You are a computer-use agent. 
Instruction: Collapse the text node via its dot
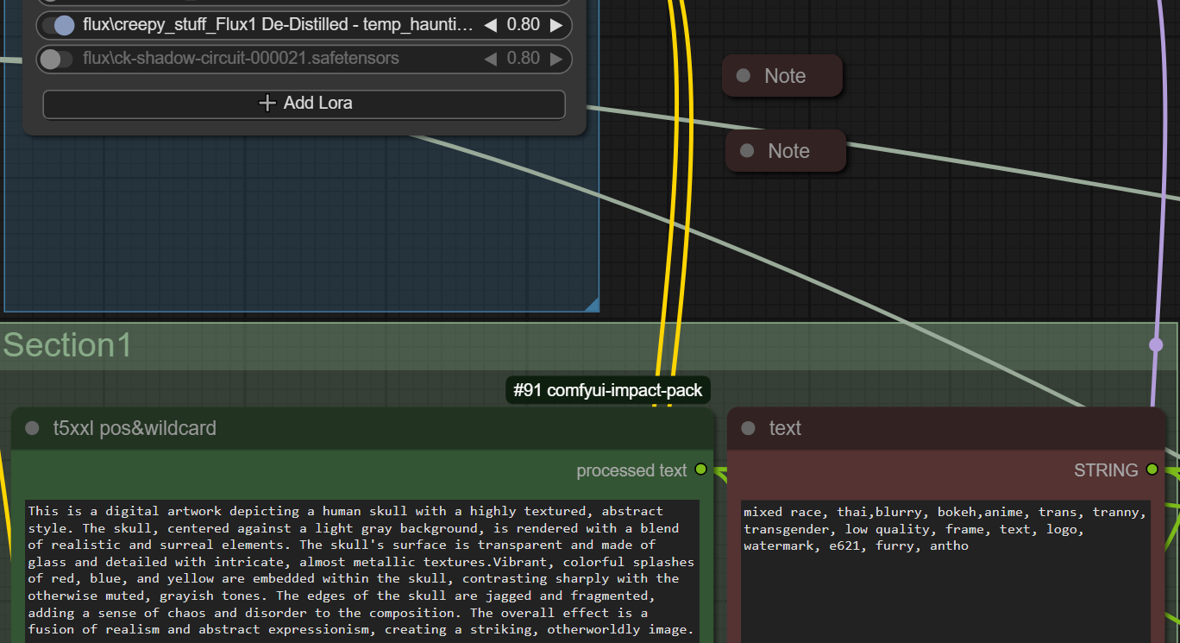(x=748, y=428)
